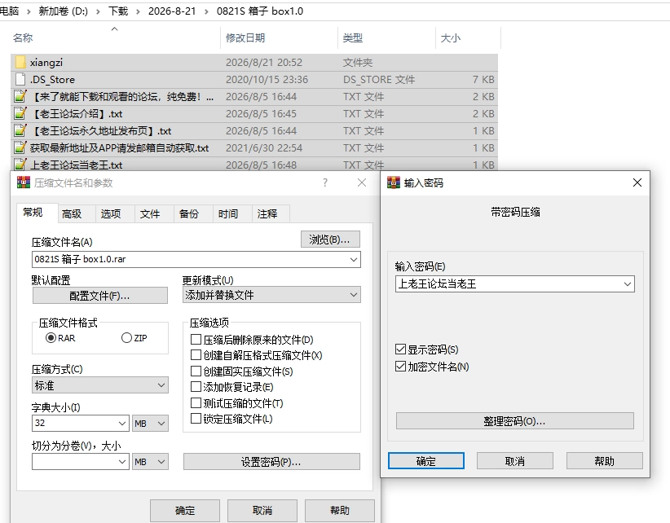Open the 切分为分卷 size dropdown

click(x=121, y=462)
